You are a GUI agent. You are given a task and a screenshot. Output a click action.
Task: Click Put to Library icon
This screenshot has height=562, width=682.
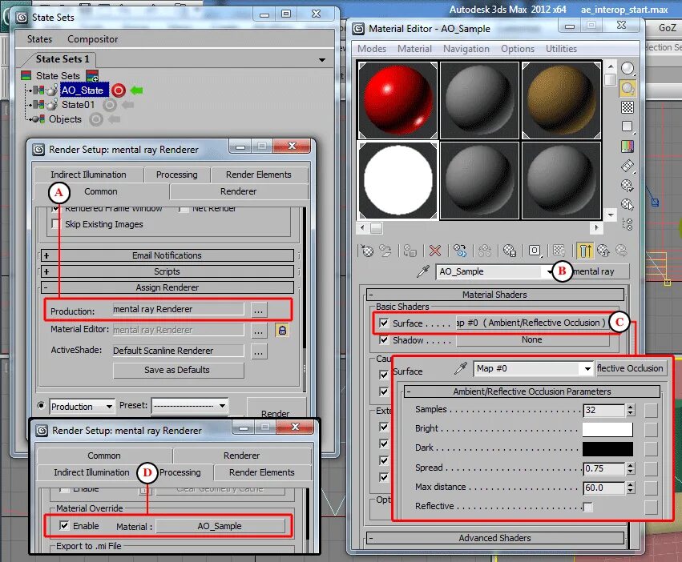pos(510,251)
